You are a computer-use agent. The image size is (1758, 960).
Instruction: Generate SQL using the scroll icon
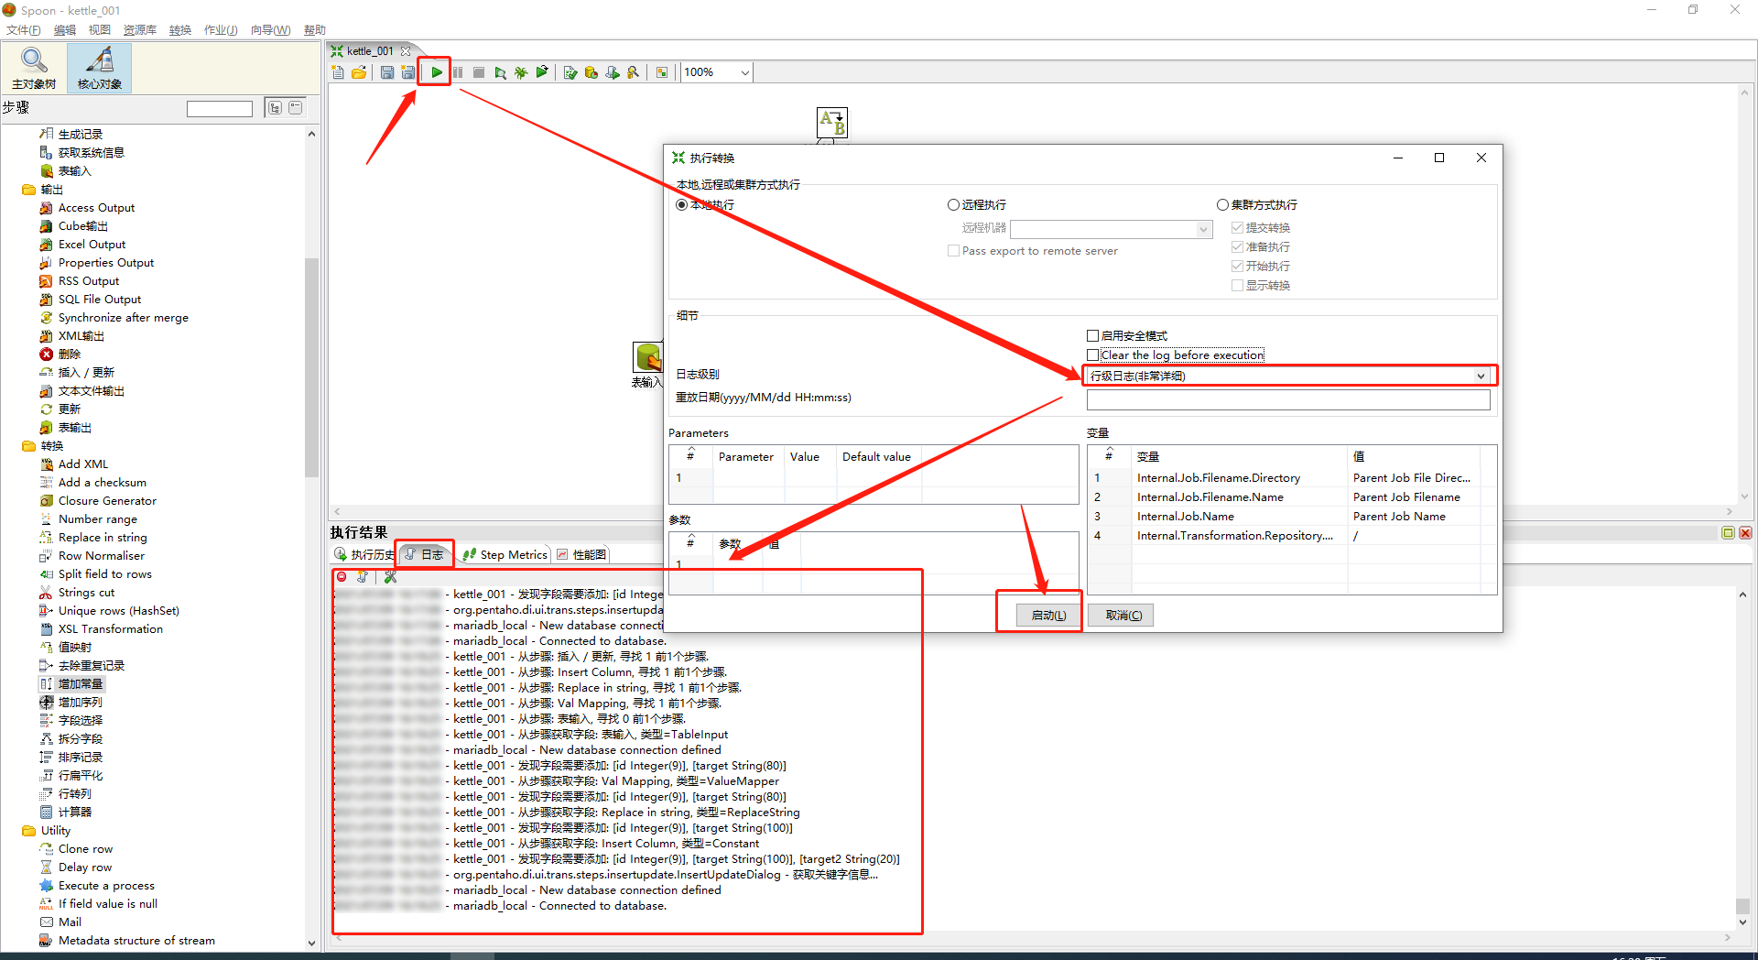pyautogui.click(x=612, y=72)
